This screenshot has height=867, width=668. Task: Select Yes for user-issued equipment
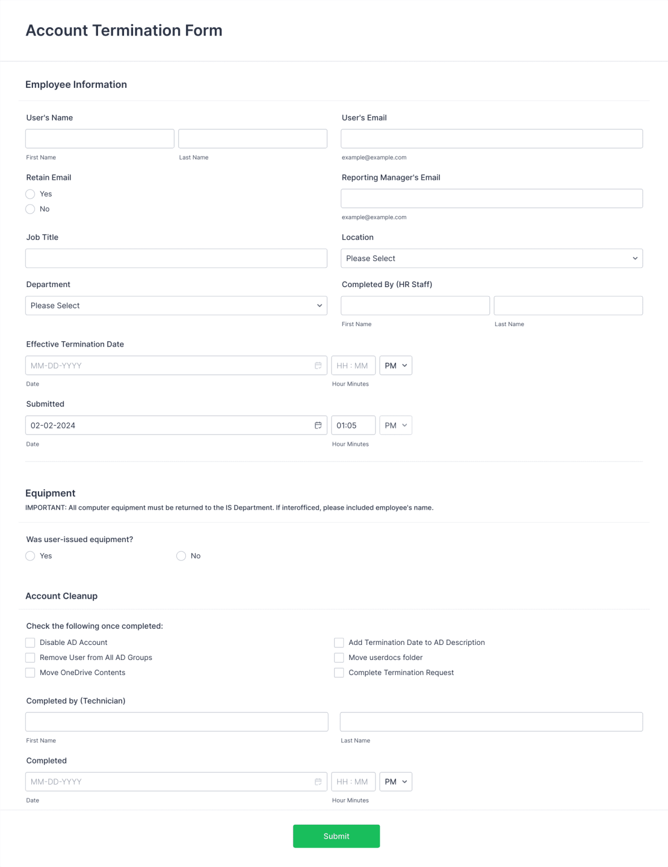tap(30, 555)
